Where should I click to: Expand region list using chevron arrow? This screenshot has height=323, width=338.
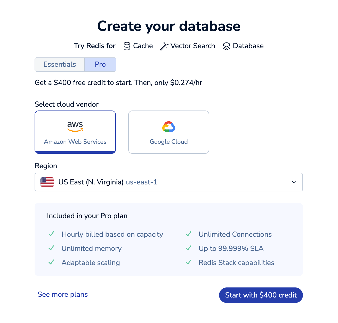[294, 182]
